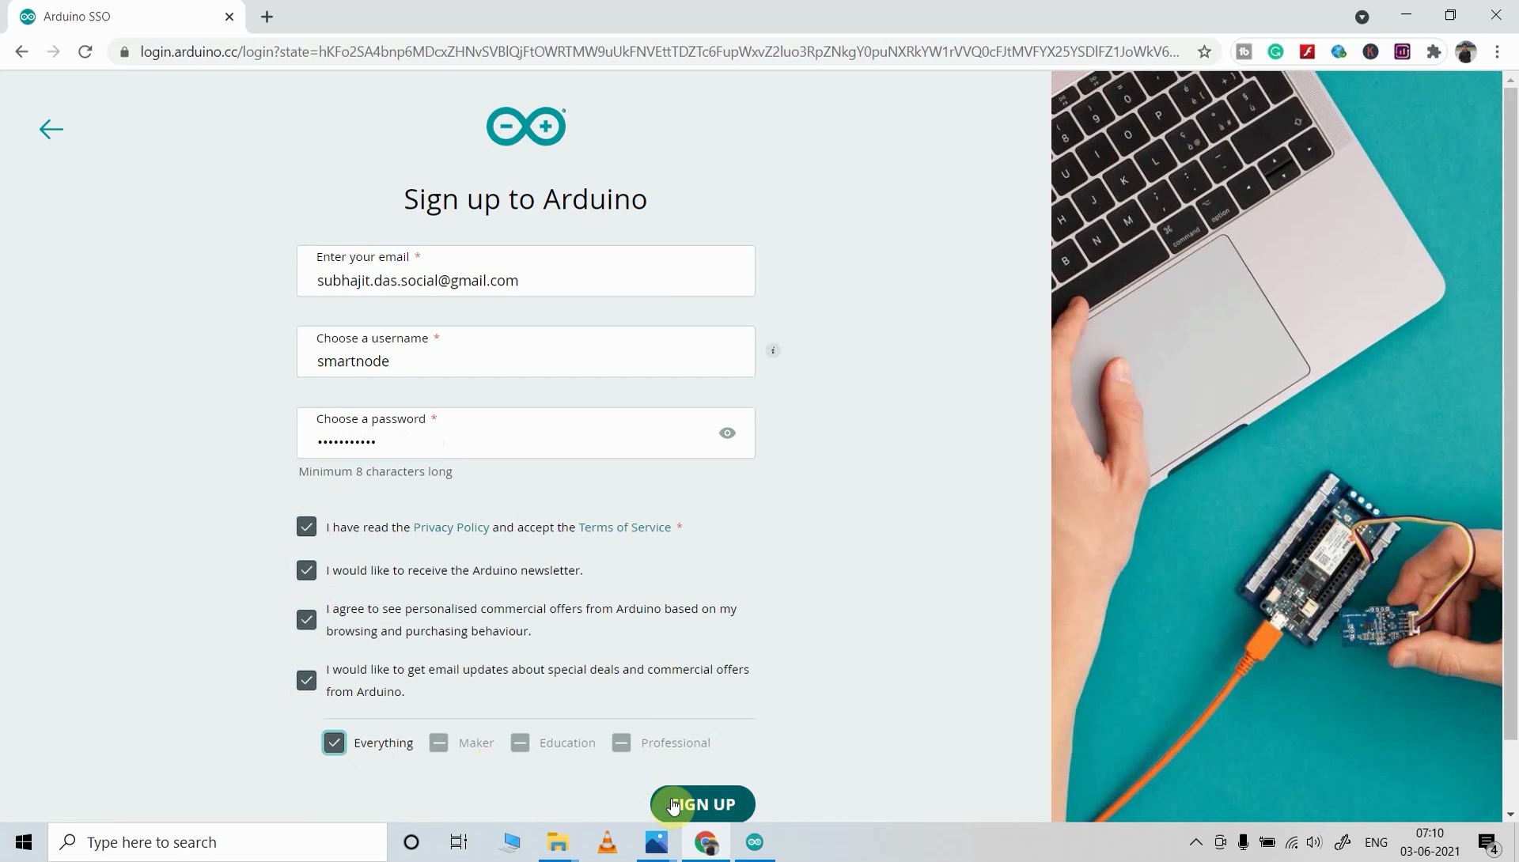
Task: Uncheck personalised commercial offers checkbox
Action: pos(307,619)
